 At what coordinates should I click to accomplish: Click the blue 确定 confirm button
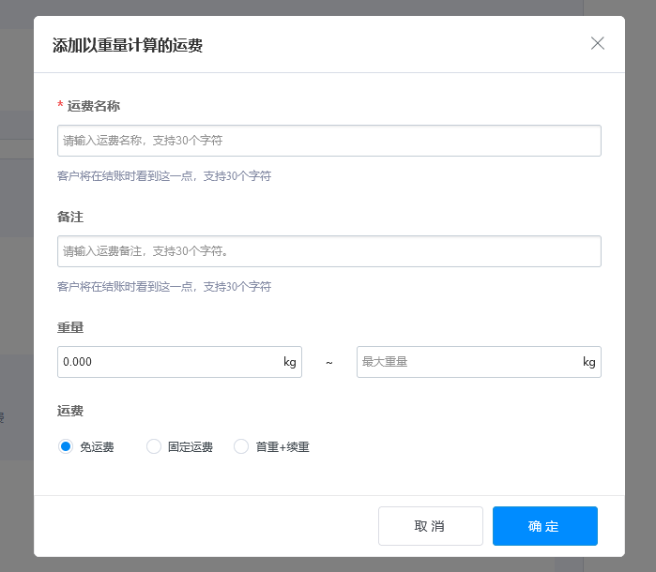[544, 526]
